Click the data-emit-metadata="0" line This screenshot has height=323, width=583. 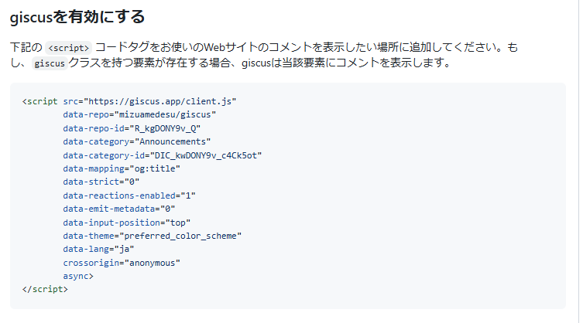tap(119, 209)
